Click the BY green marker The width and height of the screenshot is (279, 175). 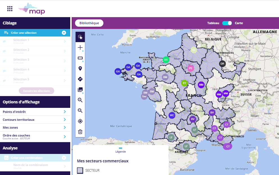(x=185, y=83)
